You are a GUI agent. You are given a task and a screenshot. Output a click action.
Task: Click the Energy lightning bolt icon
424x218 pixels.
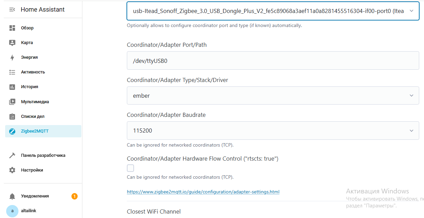(12, 57)
